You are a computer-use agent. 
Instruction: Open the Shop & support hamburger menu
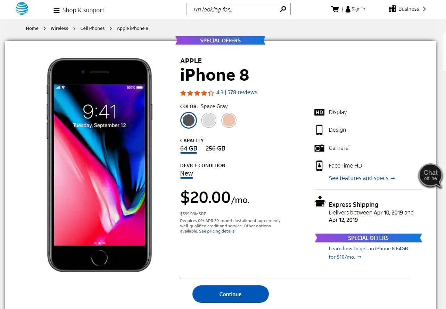56,10
